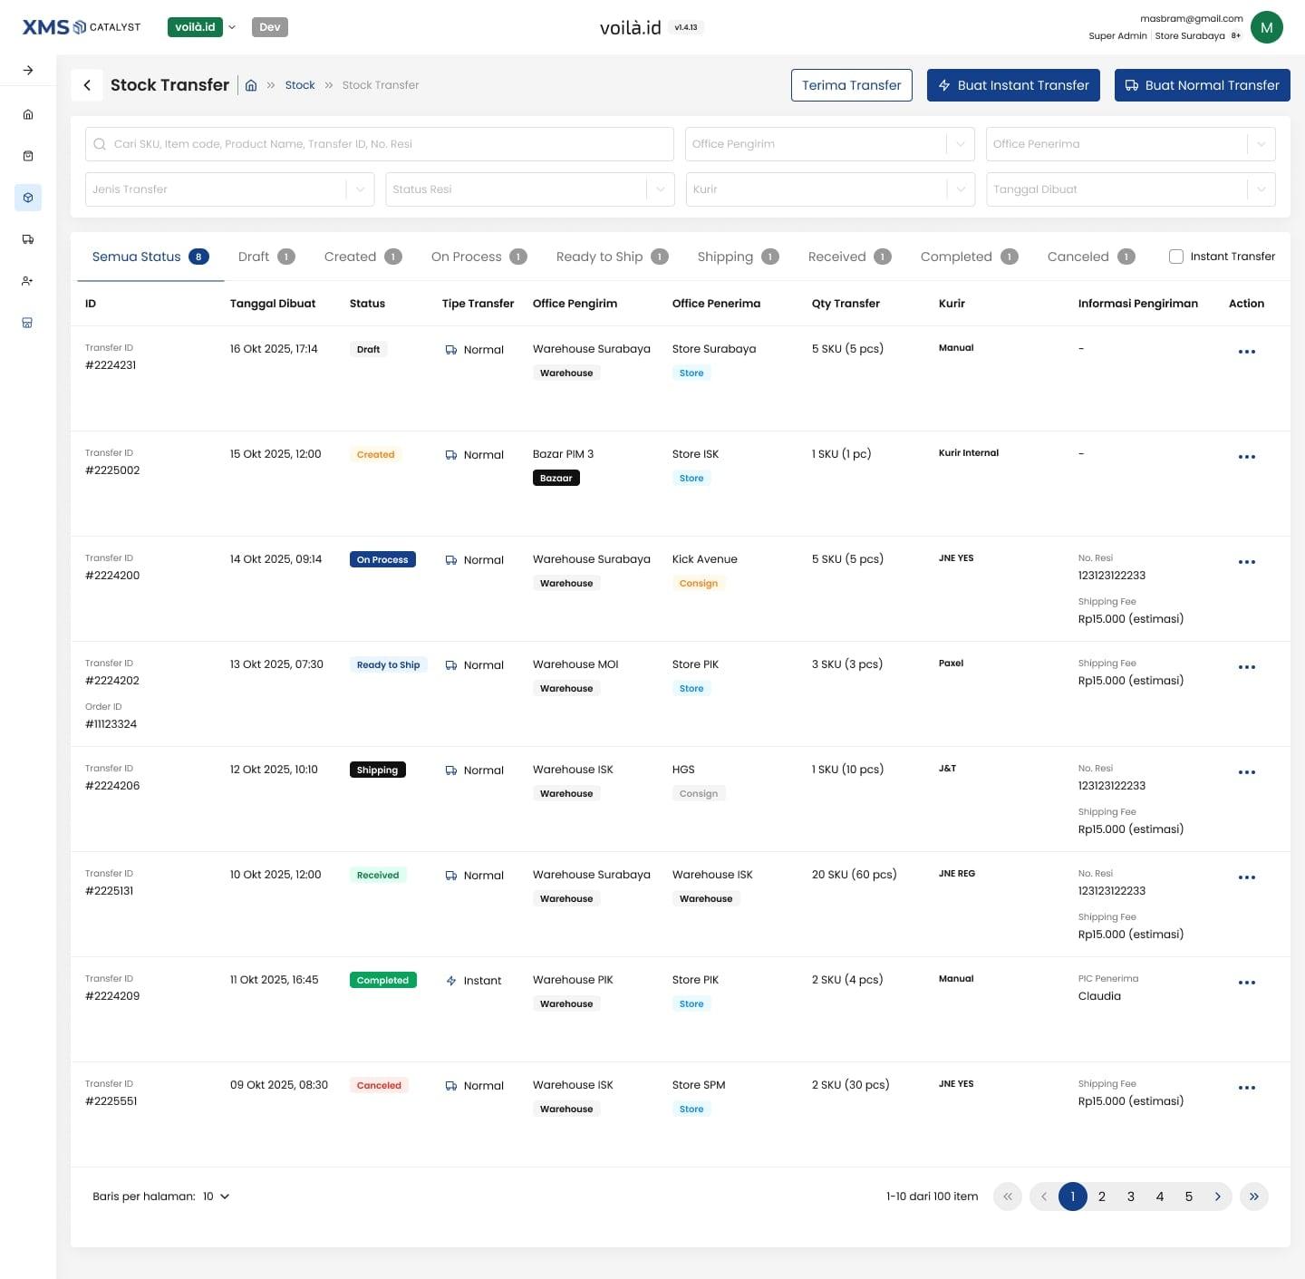The width and height of the screenshot is (1305, 1279).
Task: Open the delivery truck icon in the sidebar
Action: click(x=28, y=239)
